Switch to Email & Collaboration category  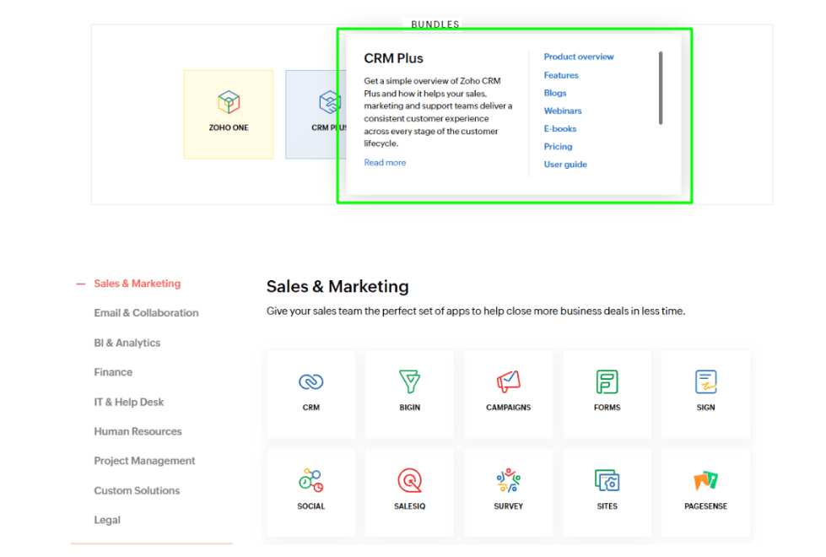146,313
